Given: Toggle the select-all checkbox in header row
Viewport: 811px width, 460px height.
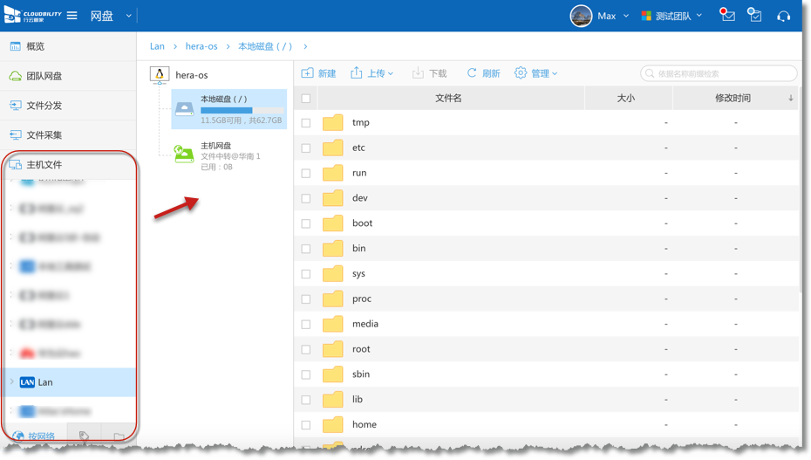Looking at the screenshot, I should tap(306, 99).
